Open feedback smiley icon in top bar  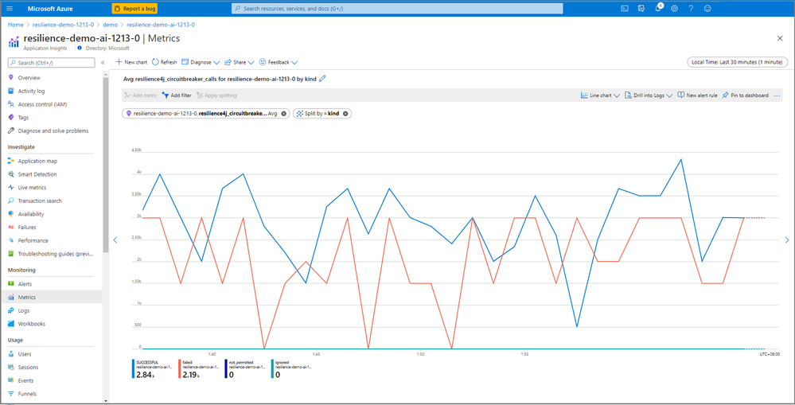point(707,9)
